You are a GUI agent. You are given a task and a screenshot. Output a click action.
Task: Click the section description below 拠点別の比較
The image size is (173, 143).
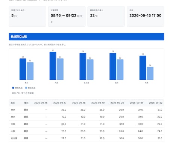pyautogui.click(x=38, y=44)
